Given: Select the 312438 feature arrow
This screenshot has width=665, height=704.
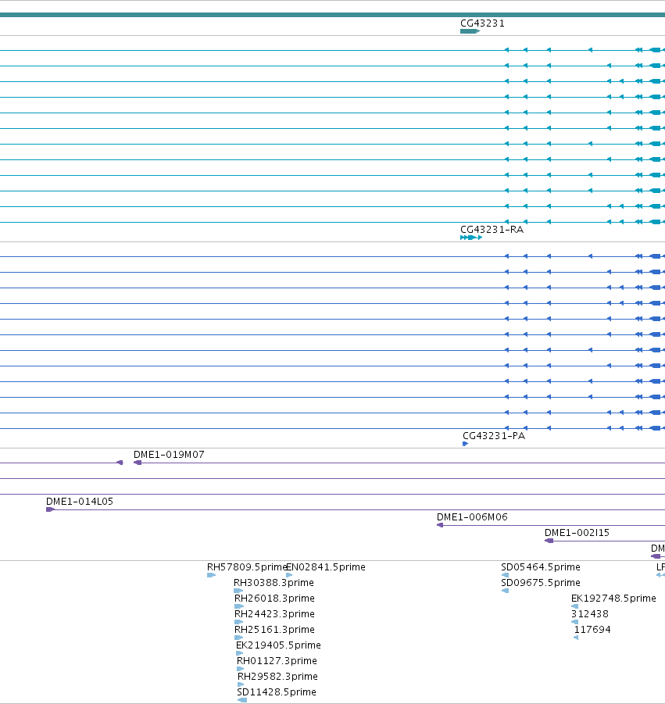Looking at the screenshot, I should tap(575, 622).
